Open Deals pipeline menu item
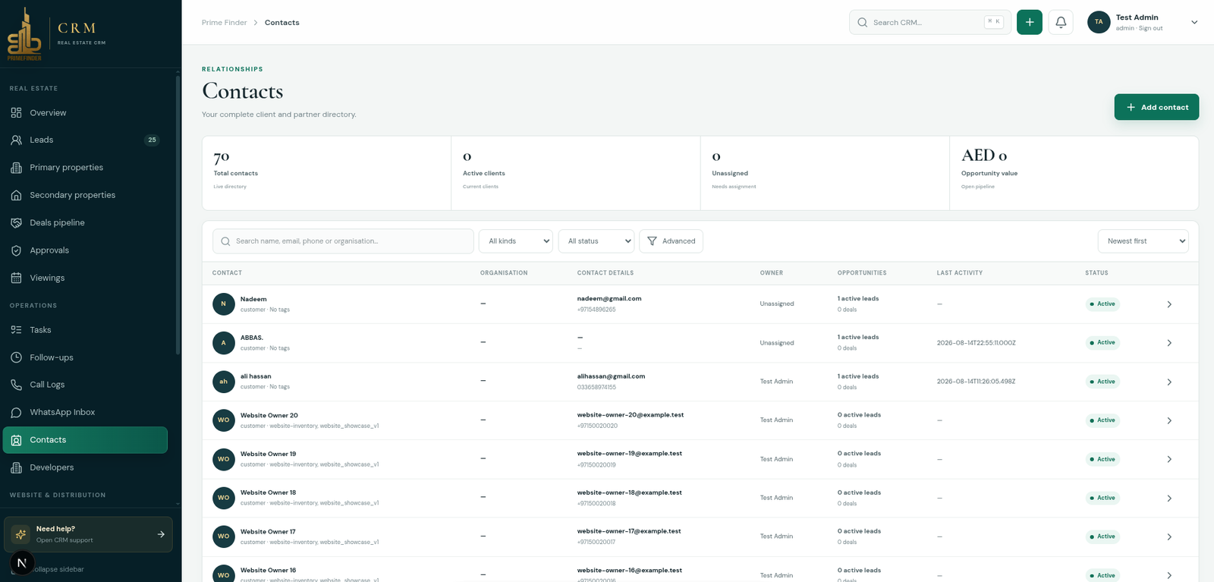 tap(86, 222)
